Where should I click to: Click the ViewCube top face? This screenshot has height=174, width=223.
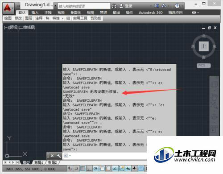click(x=204, y=46)
